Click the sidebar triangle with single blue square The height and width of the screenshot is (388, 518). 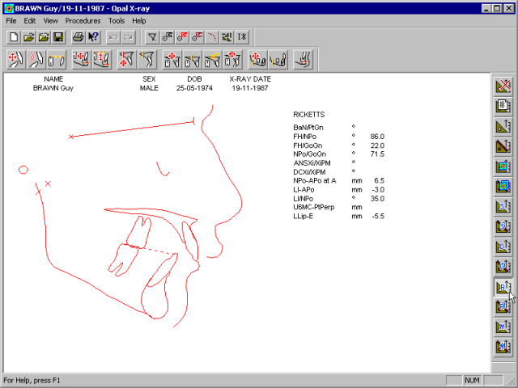[x=503, y=167]
